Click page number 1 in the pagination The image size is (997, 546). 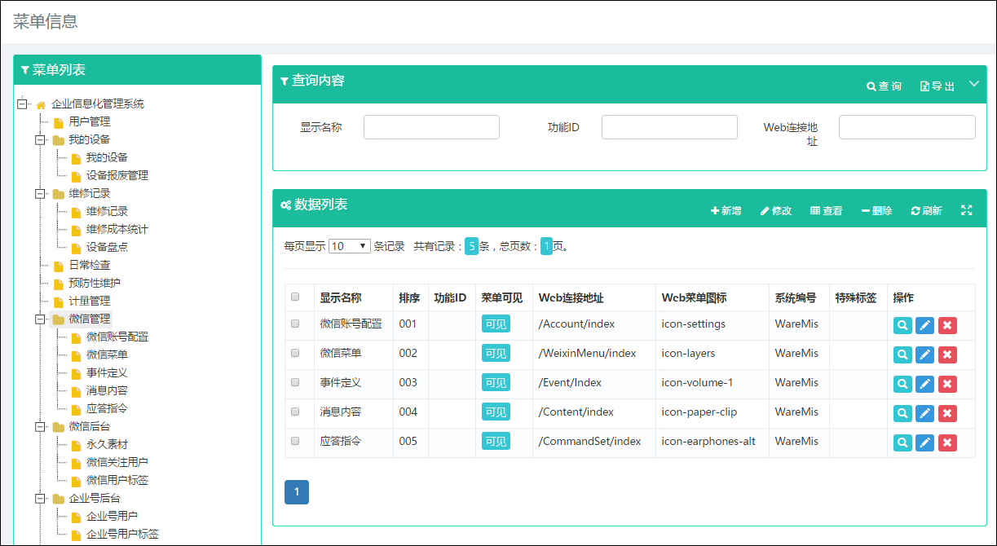[x=297, y=491]
